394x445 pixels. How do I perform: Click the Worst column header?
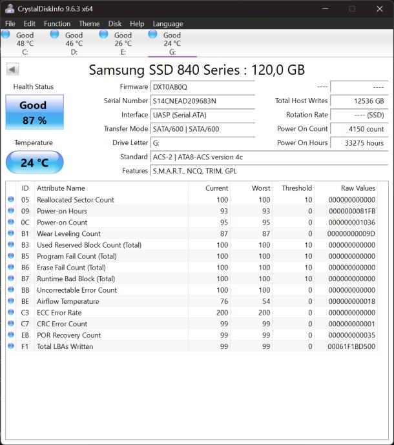[x=251, y=188]
